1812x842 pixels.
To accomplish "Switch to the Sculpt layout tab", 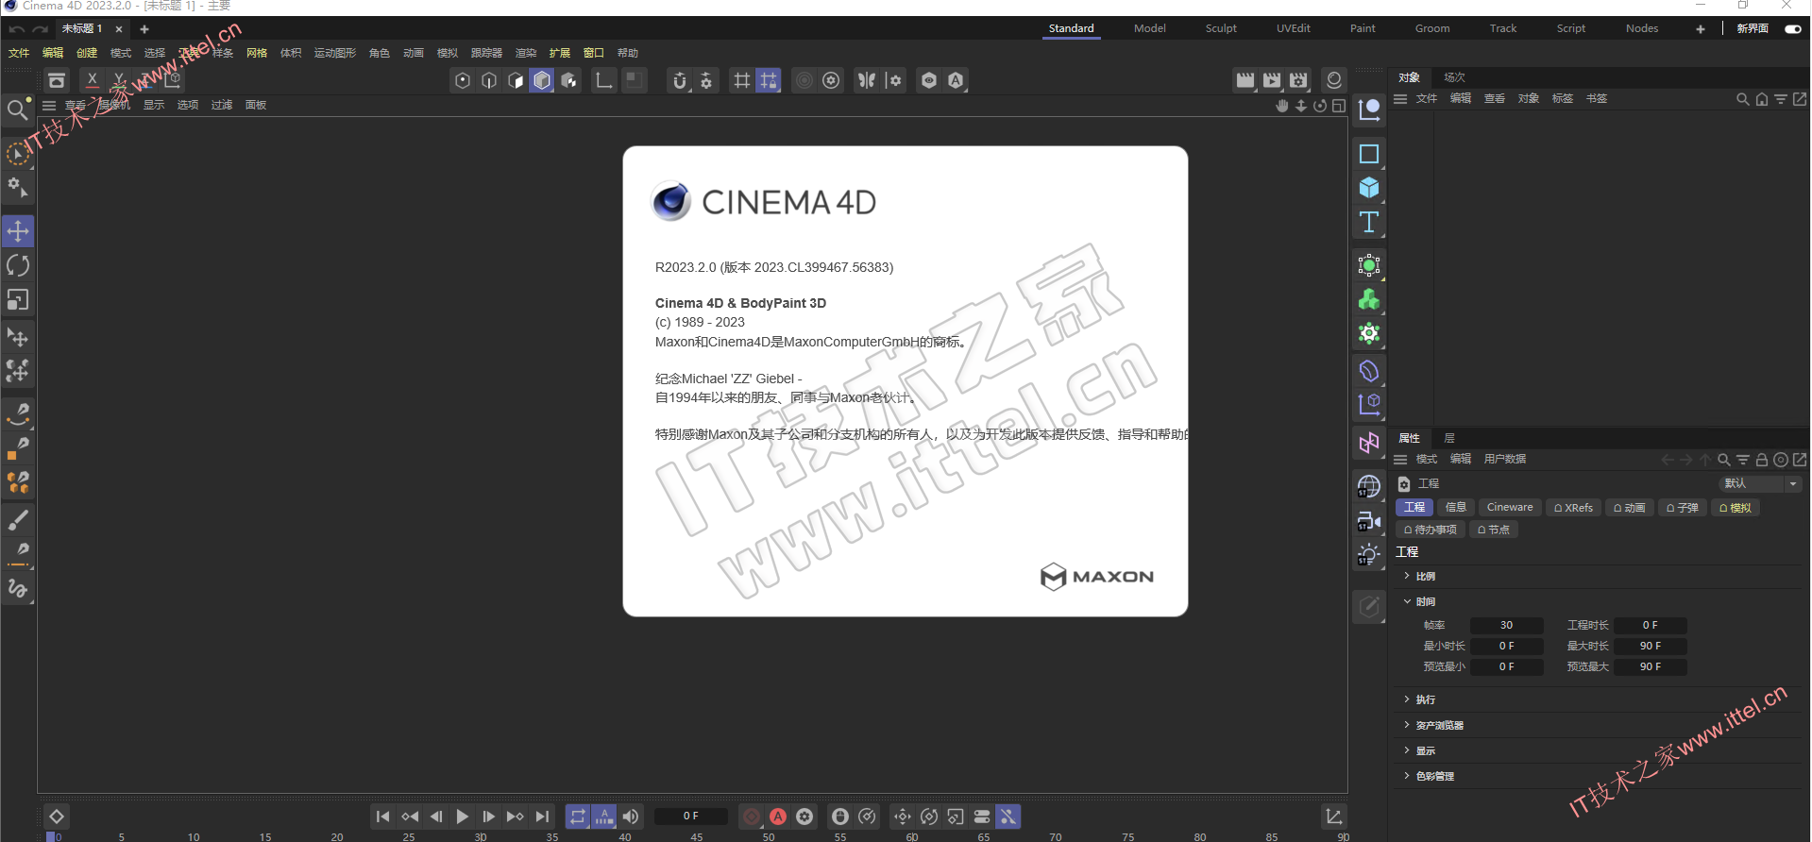I will tap(1221, 28).
